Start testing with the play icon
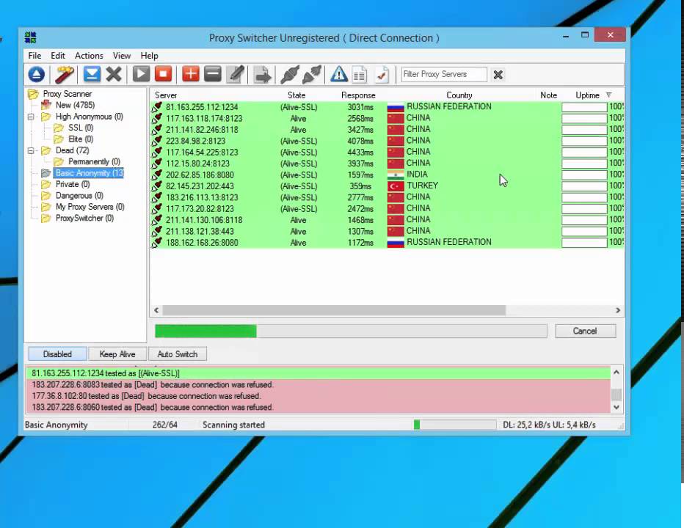The image size is (684, 528). (141, 74)
